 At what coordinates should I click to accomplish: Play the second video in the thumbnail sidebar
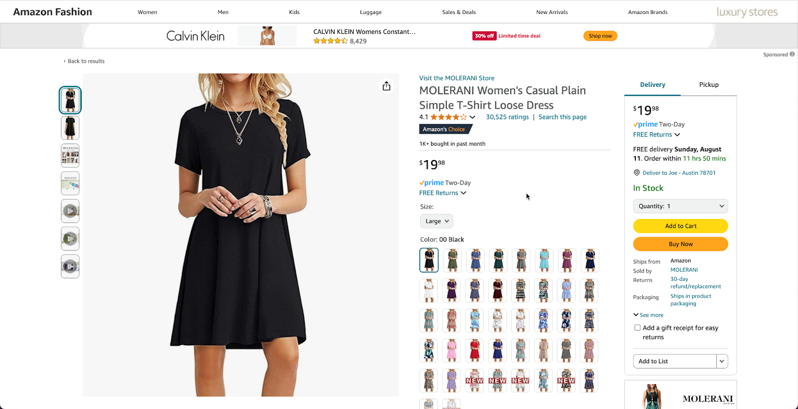pos(70,238)
